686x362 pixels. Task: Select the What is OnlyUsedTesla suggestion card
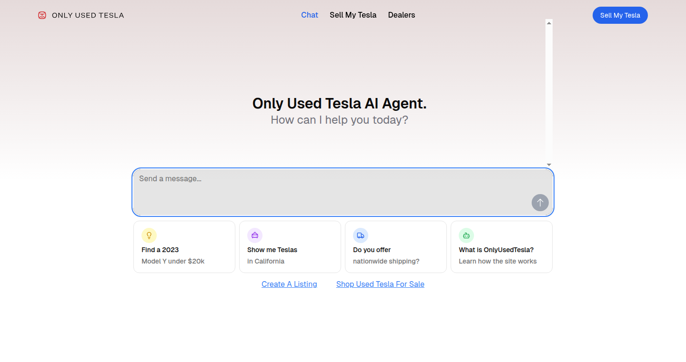tap(502, 247)
